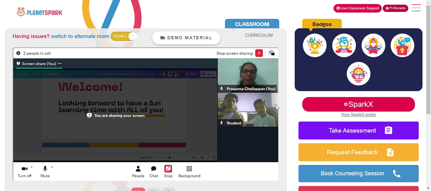Mute the microphone
This screenshot has width=431, height=191.
pos(45,171)
